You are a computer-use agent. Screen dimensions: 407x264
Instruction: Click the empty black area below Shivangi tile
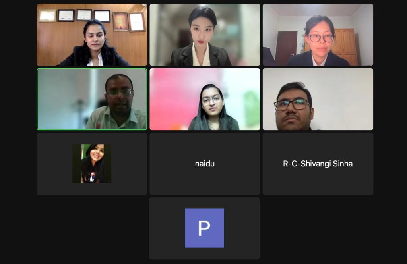pyautogui.click(x=318, y=228)
